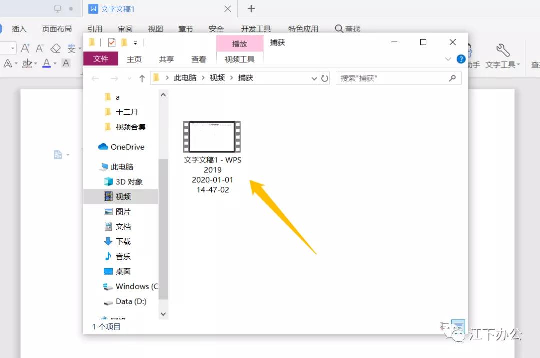Click the character shading A icon in WPS

[x=66, y=63]
